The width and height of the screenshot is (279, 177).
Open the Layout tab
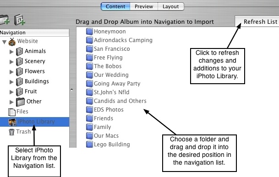tap(171, 6)
